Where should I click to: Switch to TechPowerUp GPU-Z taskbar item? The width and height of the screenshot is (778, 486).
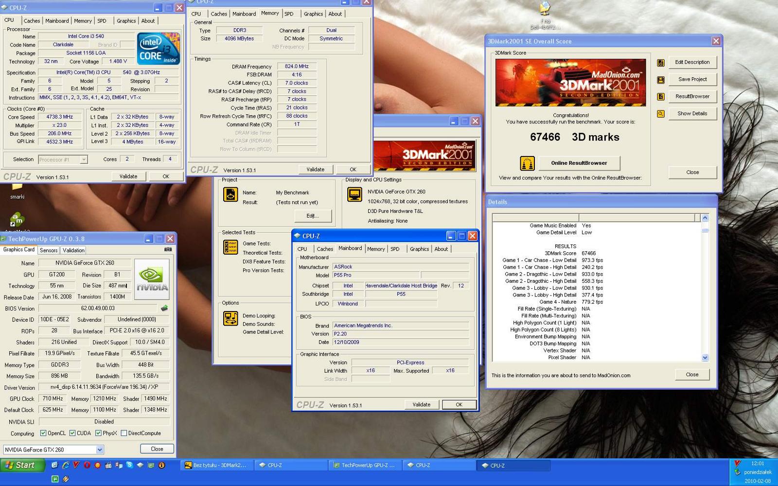tap(365, 465)
